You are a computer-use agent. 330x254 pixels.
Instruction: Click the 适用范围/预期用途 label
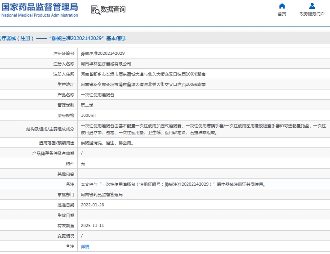click(x=57, y=143)
